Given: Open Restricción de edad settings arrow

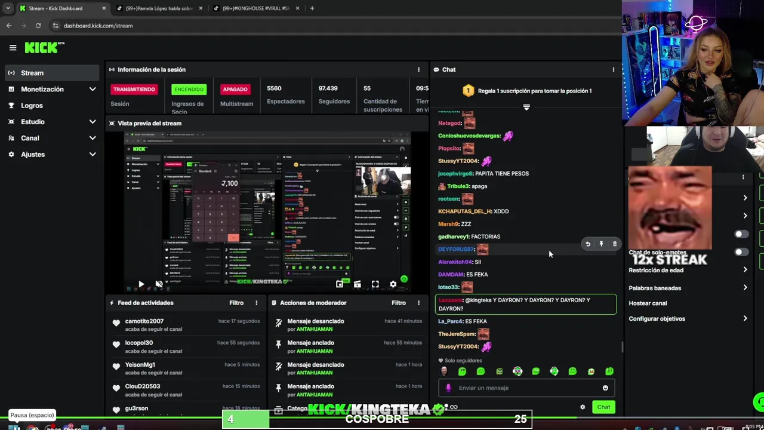Looking at the screenshot, I should 745,270.
